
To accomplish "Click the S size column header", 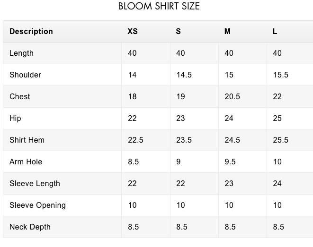I will (179, 32).
